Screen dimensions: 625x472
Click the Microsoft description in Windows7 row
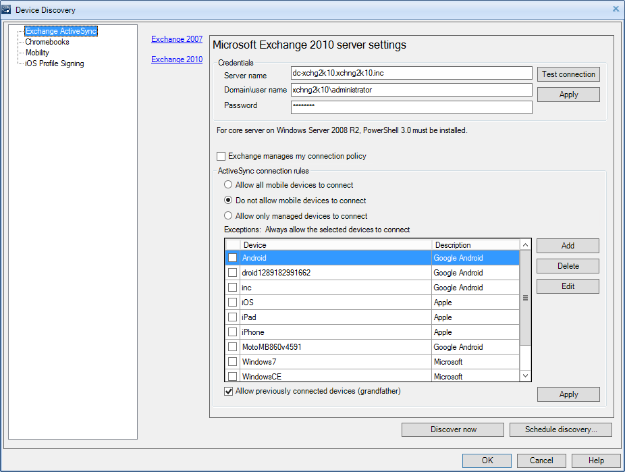point(448,362)
